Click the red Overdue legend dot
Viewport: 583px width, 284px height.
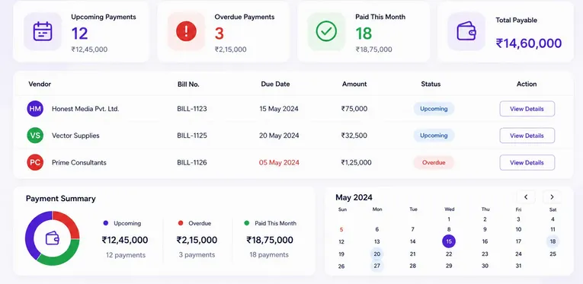point(181,223)
